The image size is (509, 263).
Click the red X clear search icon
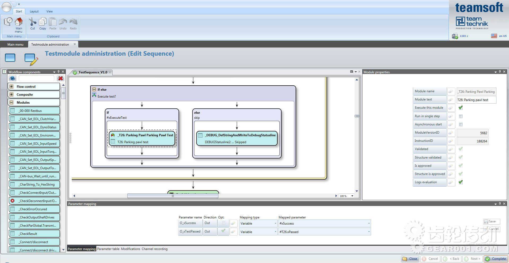[61, 78]
